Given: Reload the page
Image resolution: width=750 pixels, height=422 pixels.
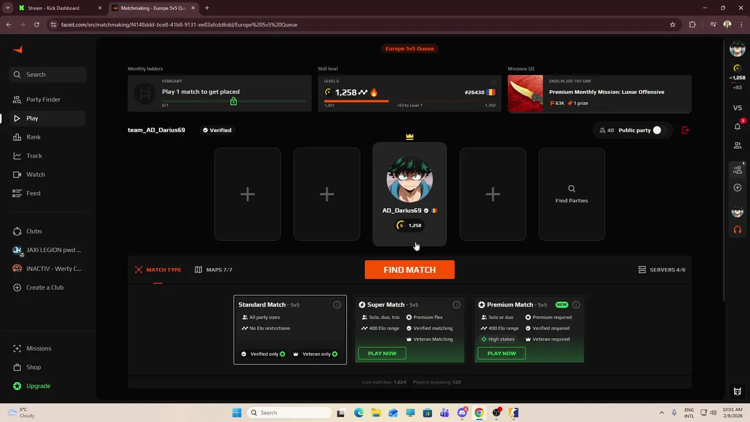Looking at the screenshot, I should point(36,25).
